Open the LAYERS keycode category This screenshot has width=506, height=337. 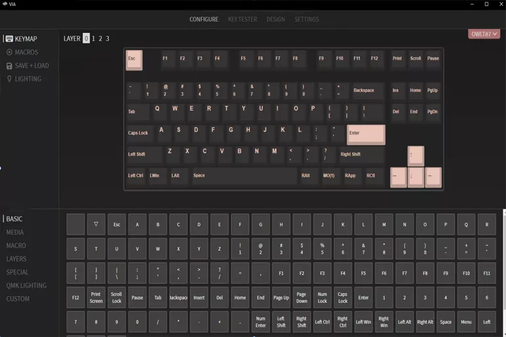pyautogui.click(x=16, y=259)
